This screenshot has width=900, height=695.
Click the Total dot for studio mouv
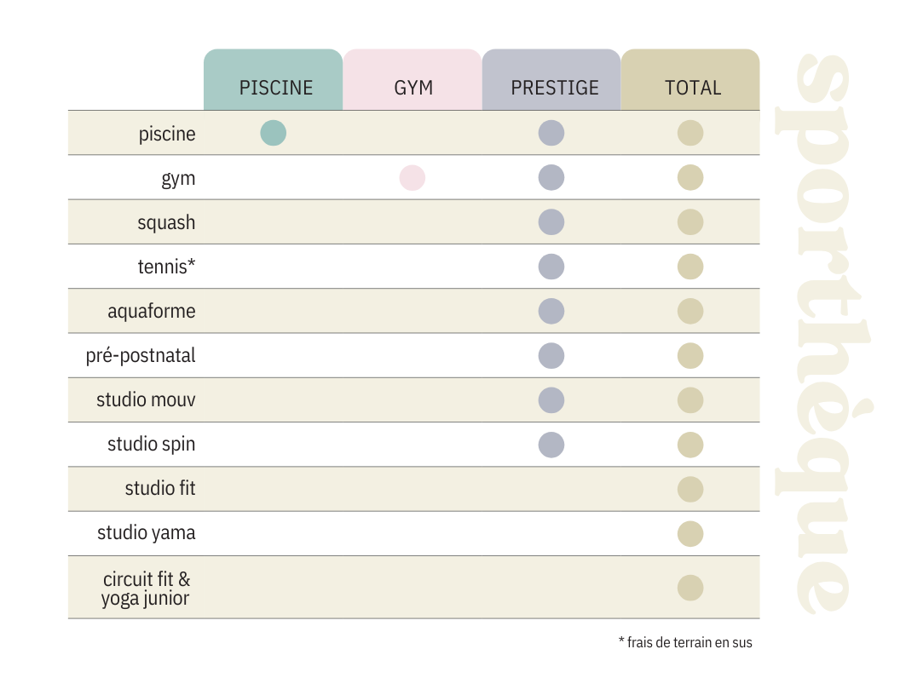pos(690,400)
